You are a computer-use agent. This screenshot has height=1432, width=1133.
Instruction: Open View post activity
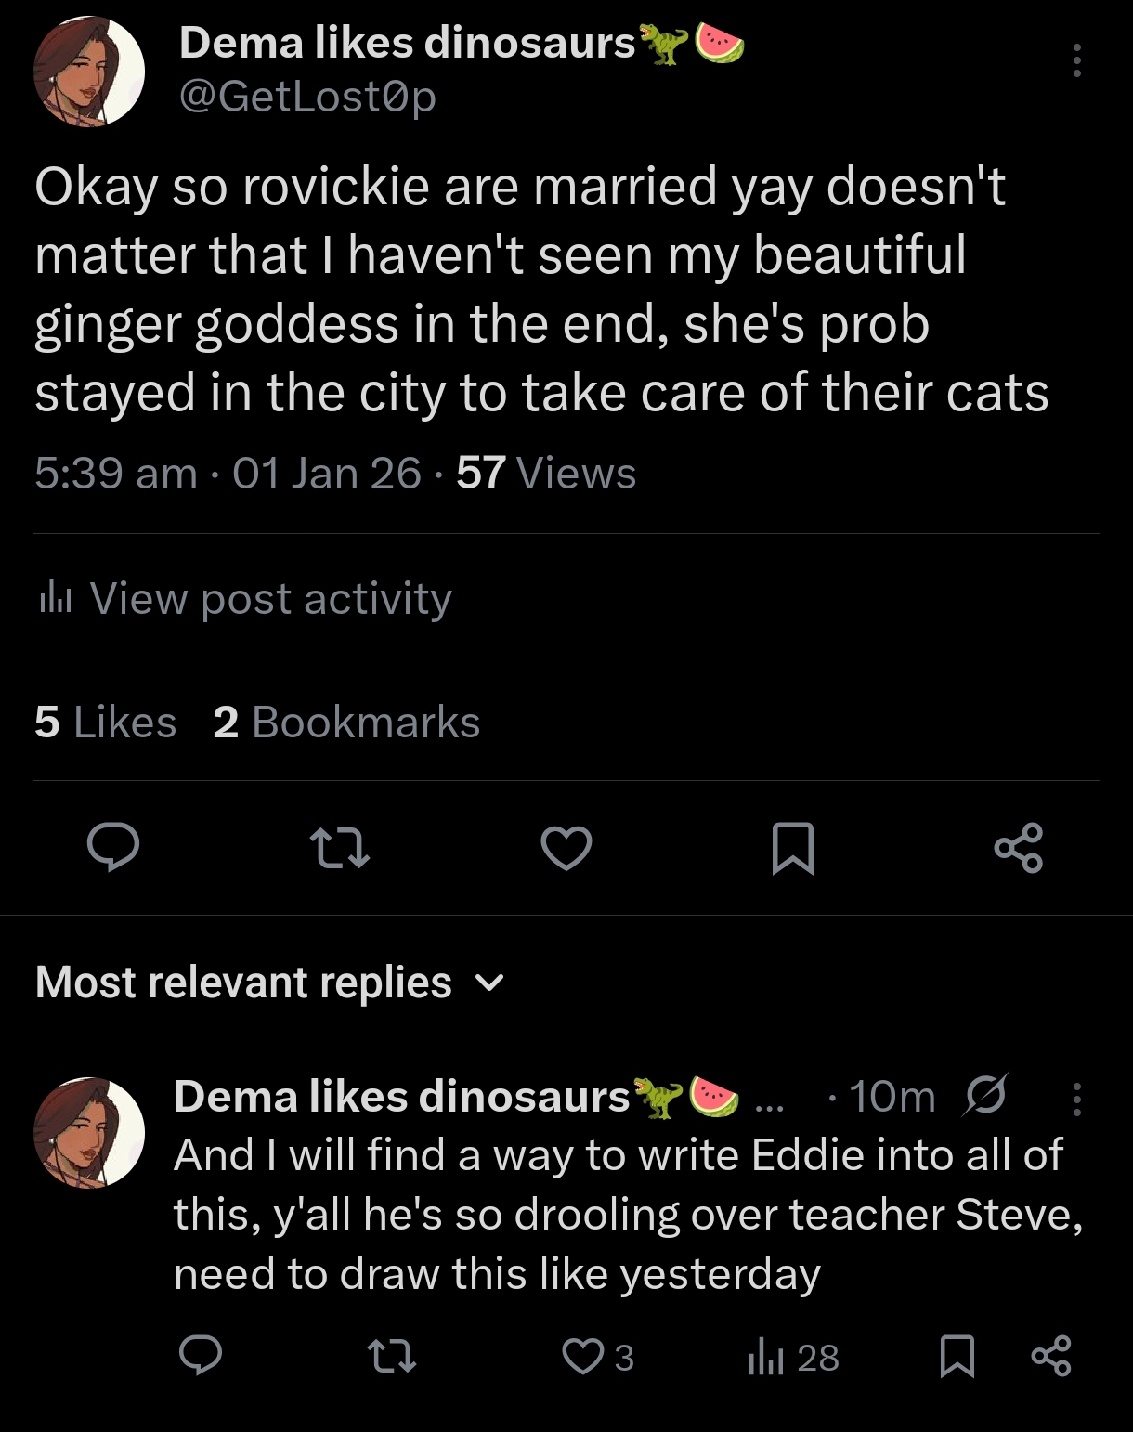pos(245,598)
